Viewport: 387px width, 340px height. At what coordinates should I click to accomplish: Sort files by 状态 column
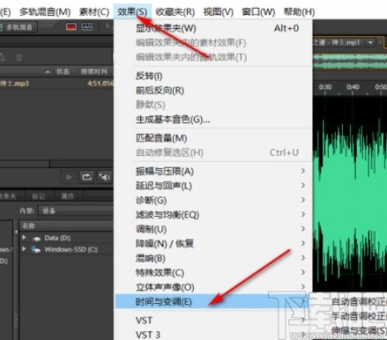(63, 72)
